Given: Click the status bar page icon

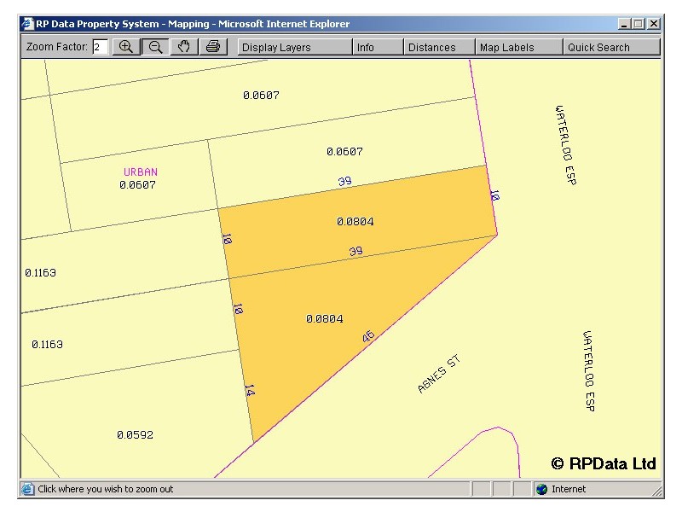Looking at the screenshot, I should coord(28,489).
